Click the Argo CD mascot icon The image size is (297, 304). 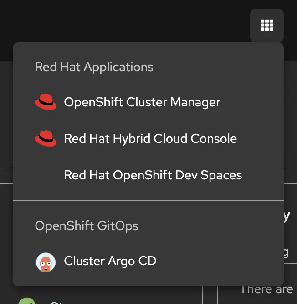[46, 262]
